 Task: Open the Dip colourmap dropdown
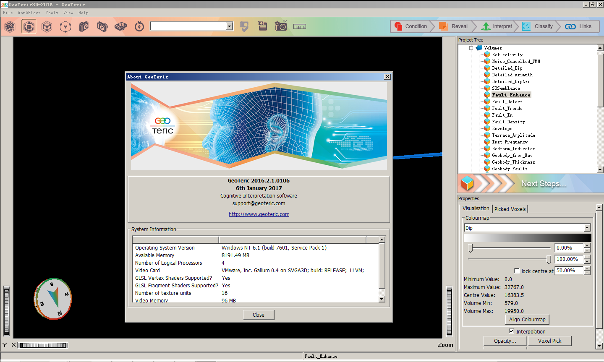[x=587, y=228]
